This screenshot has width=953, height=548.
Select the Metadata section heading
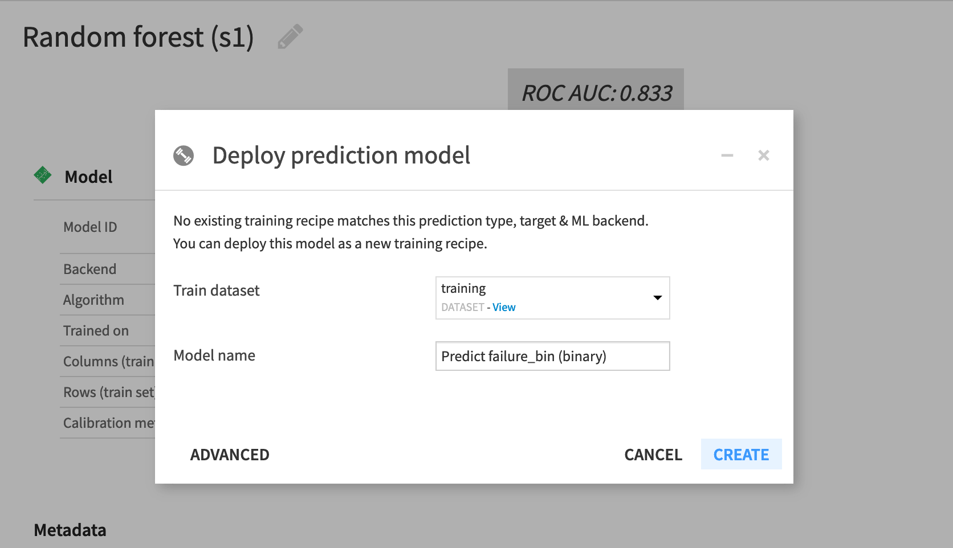70,530
